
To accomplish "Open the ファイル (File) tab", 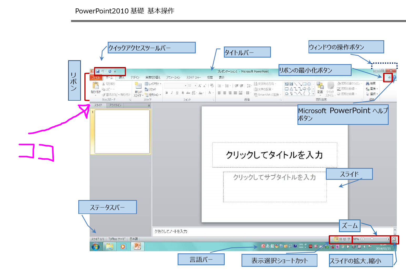I will 96,77.
